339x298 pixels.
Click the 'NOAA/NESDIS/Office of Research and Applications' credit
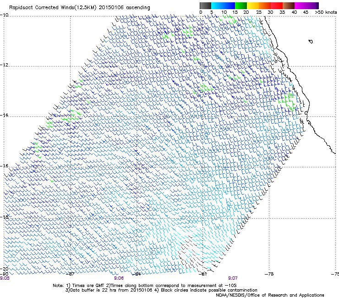270,295
